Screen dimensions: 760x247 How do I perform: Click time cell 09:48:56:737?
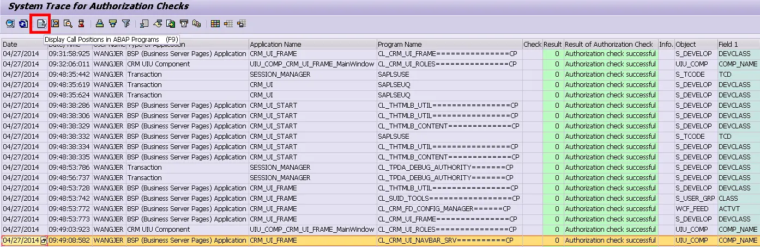click(x=70, y=178)
